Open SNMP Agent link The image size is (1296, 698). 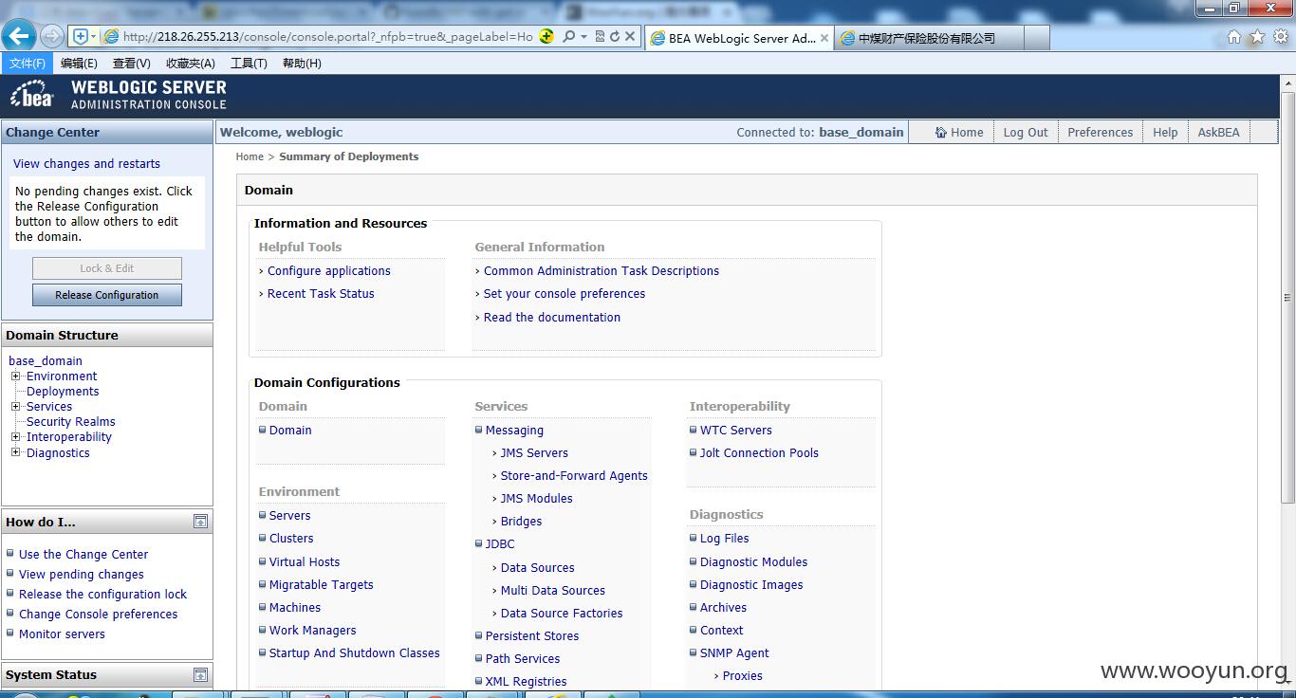pyautogui.click(x=734, y=652)
